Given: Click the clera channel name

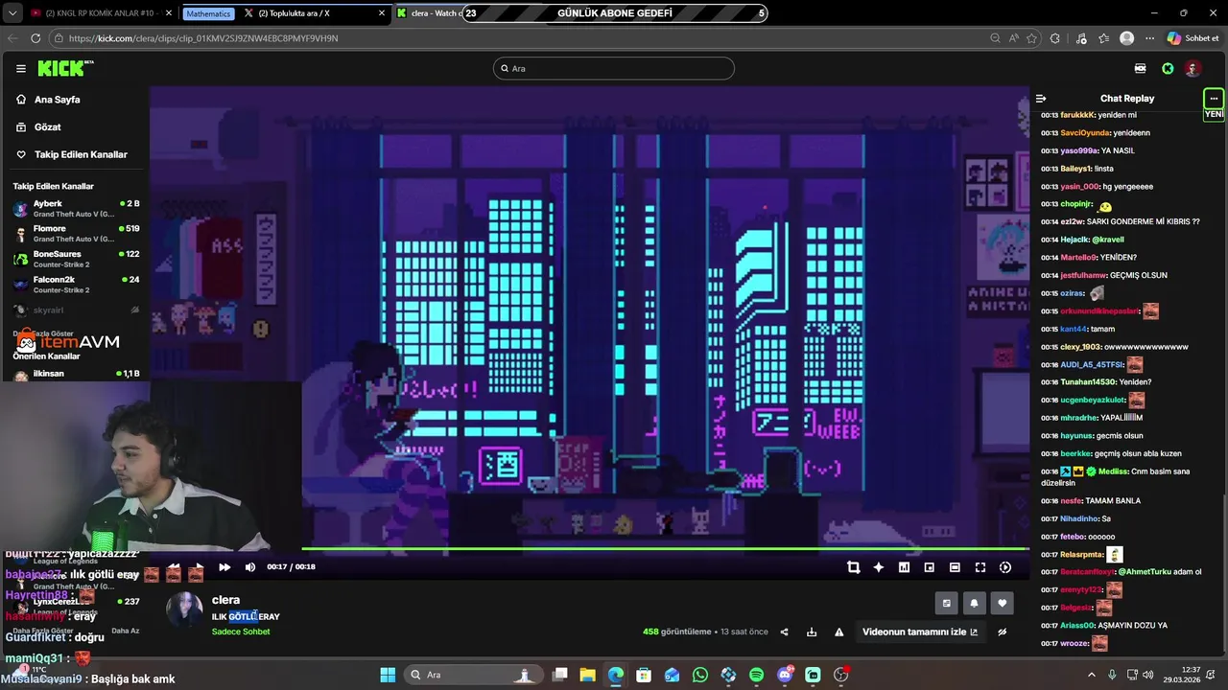Looking at the screenshot, I should (x=225, y=600).
